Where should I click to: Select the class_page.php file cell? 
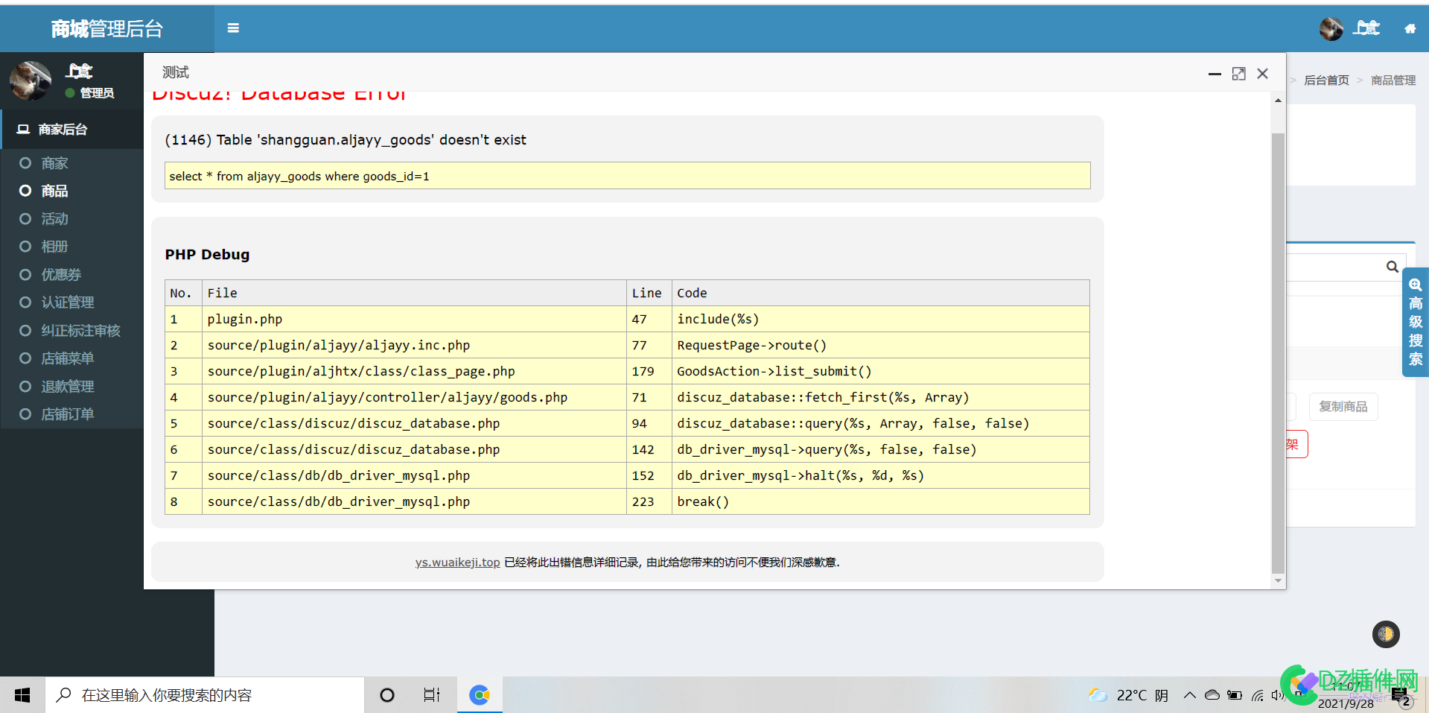[x=414, y=371]
